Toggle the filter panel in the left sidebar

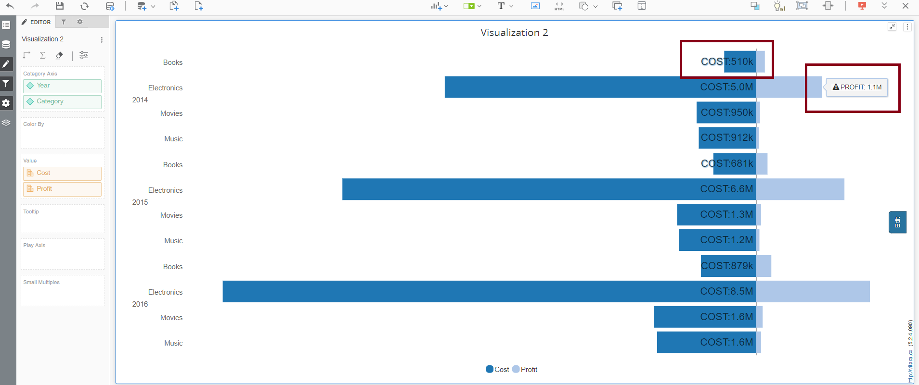coord(6,84)
